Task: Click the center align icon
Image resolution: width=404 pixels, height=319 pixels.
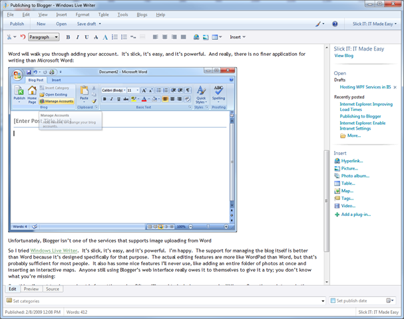Action: (x=164, y=37)
